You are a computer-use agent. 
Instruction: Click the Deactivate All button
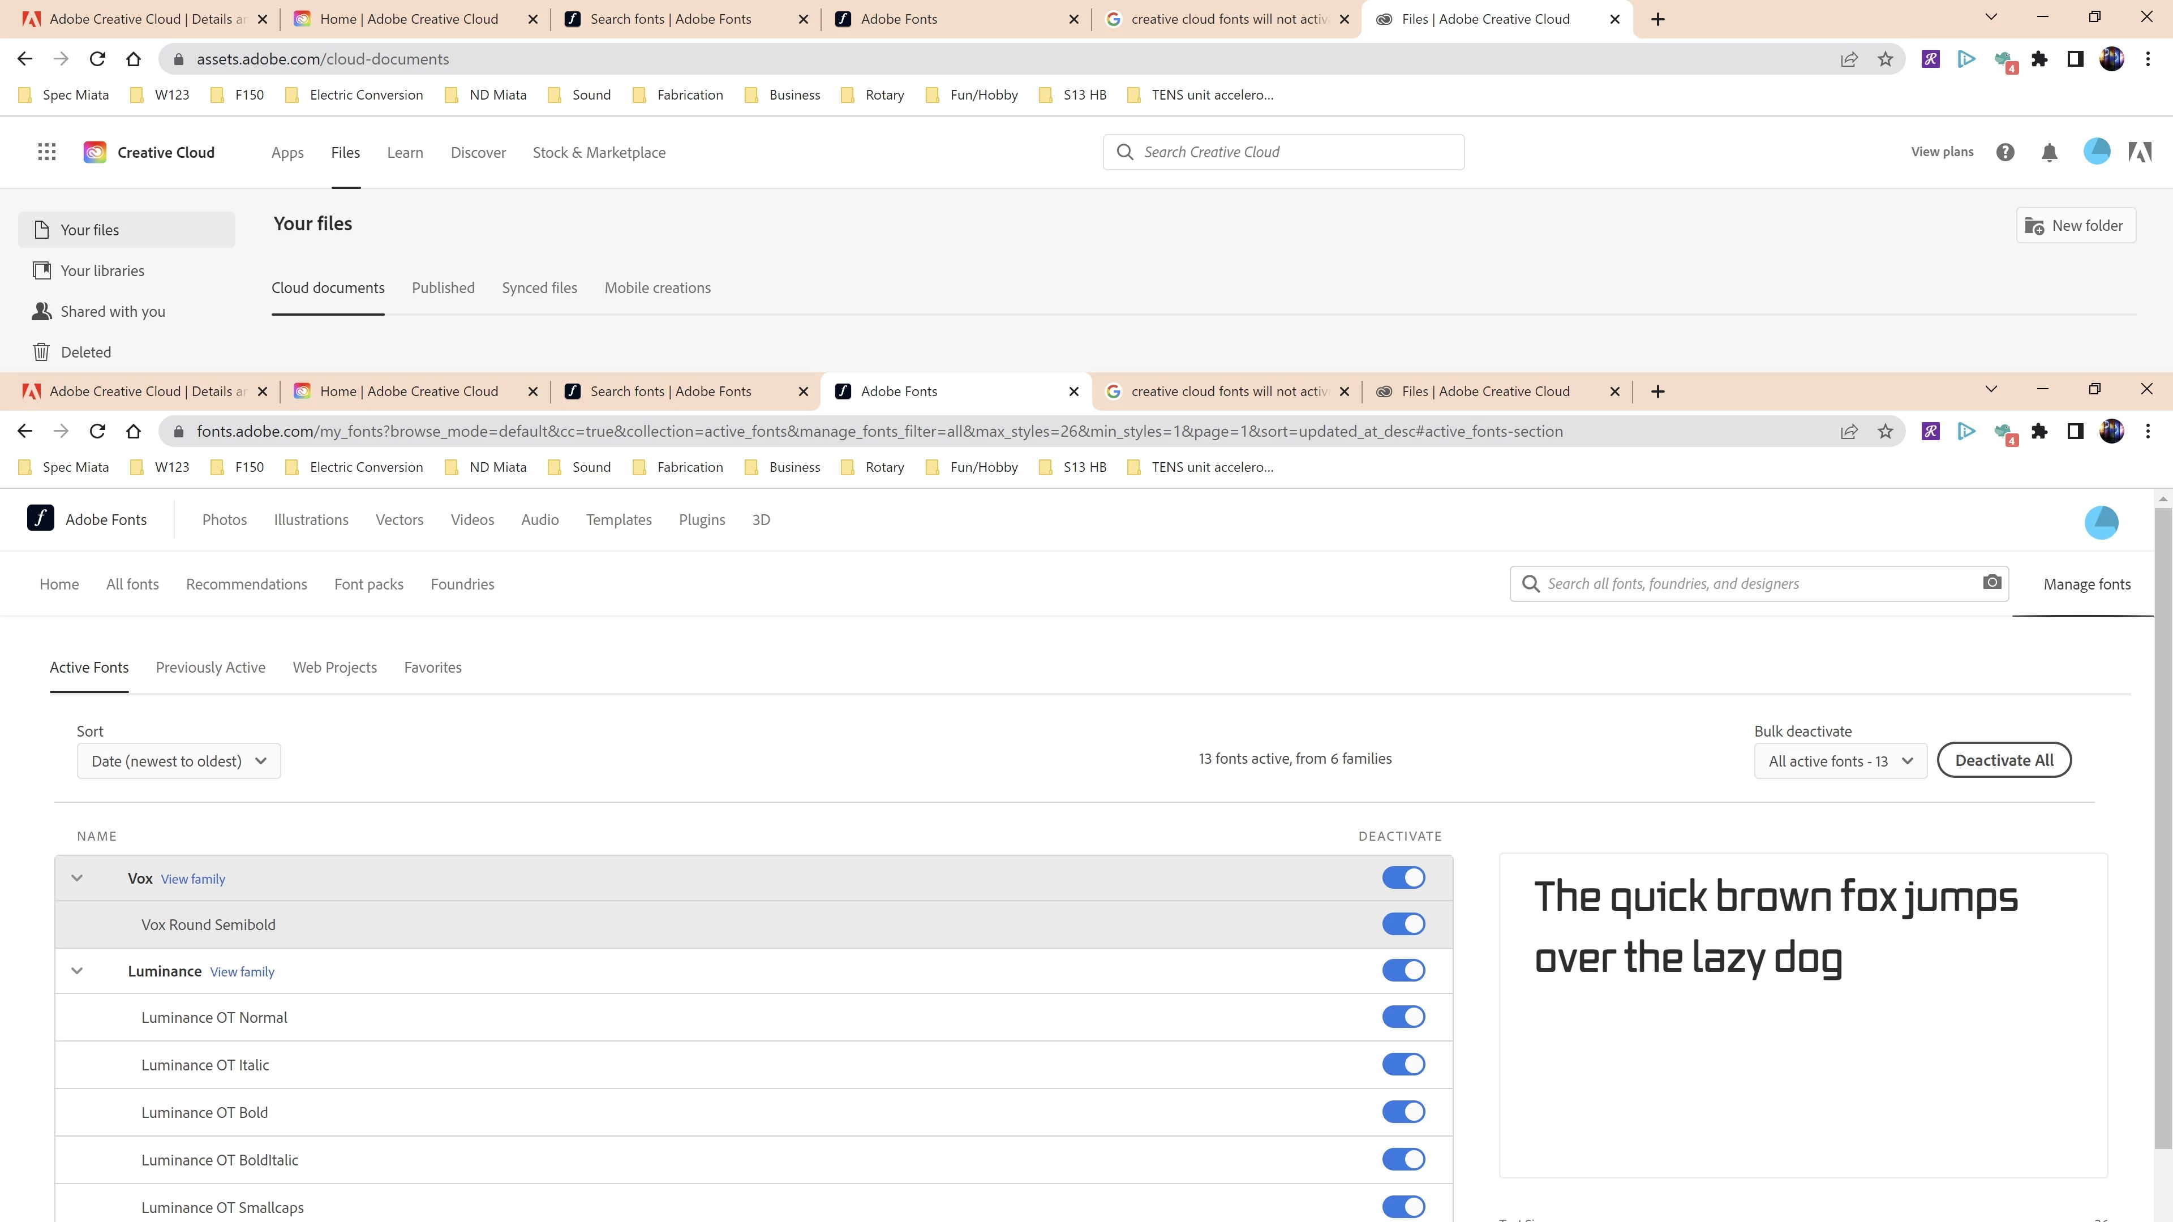pyautogui.click(x=2003, y=760)
